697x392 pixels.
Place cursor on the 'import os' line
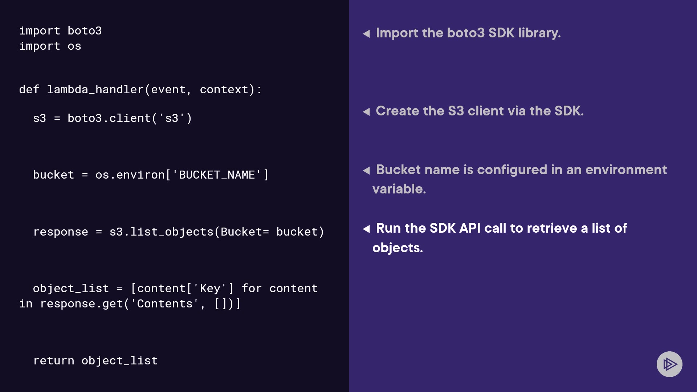50,46
